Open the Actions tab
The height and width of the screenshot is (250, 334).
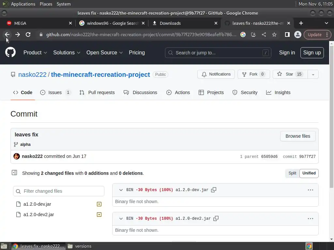pos(178,93)
